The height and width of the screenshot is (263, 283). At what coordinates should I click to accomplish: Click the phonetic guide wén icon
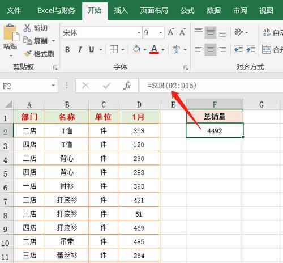click(x=176, y=49)
